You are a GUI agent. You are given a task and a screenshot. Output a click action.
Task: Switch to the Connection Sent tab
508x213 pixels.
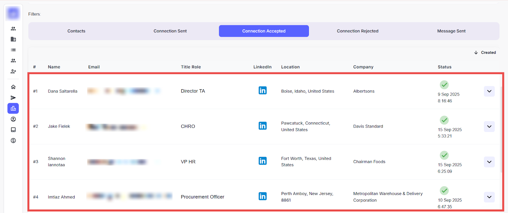170,31
